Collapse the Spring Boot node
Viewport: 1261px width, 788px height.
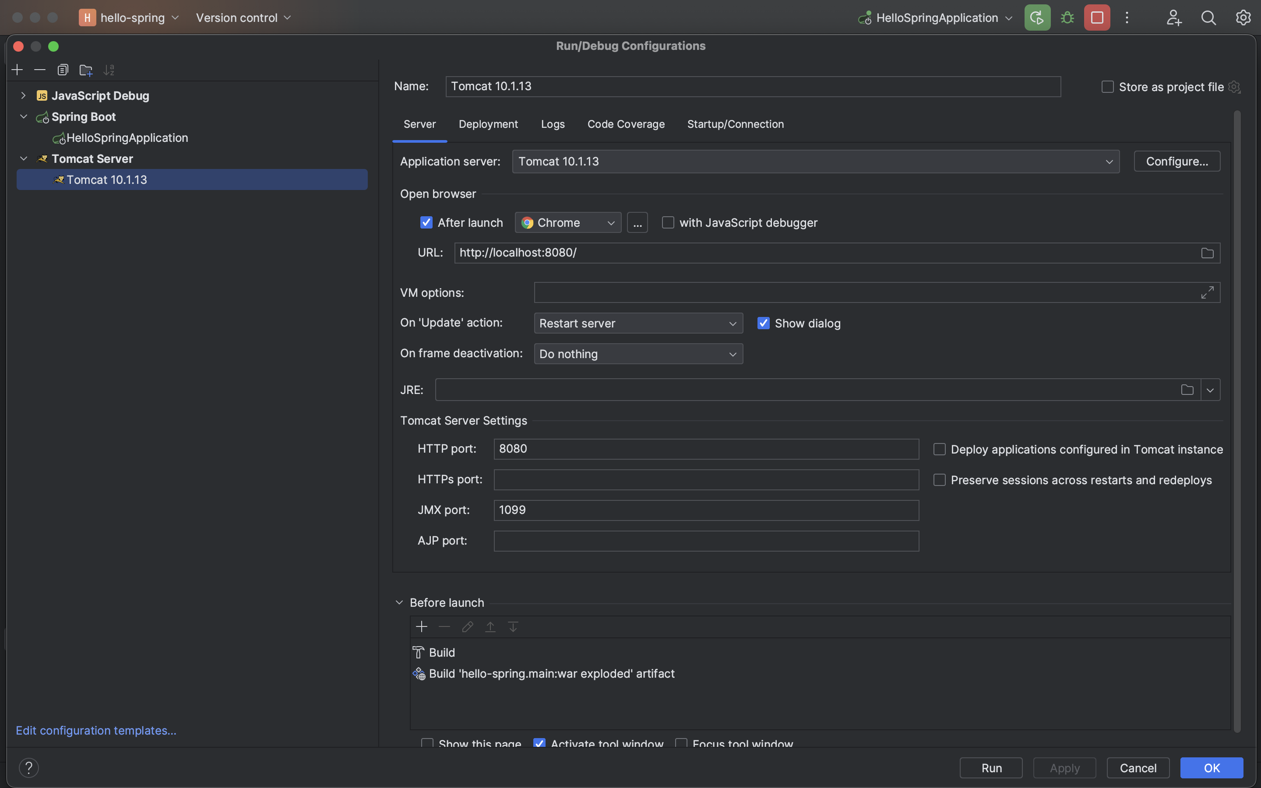[x=23, y=116]
